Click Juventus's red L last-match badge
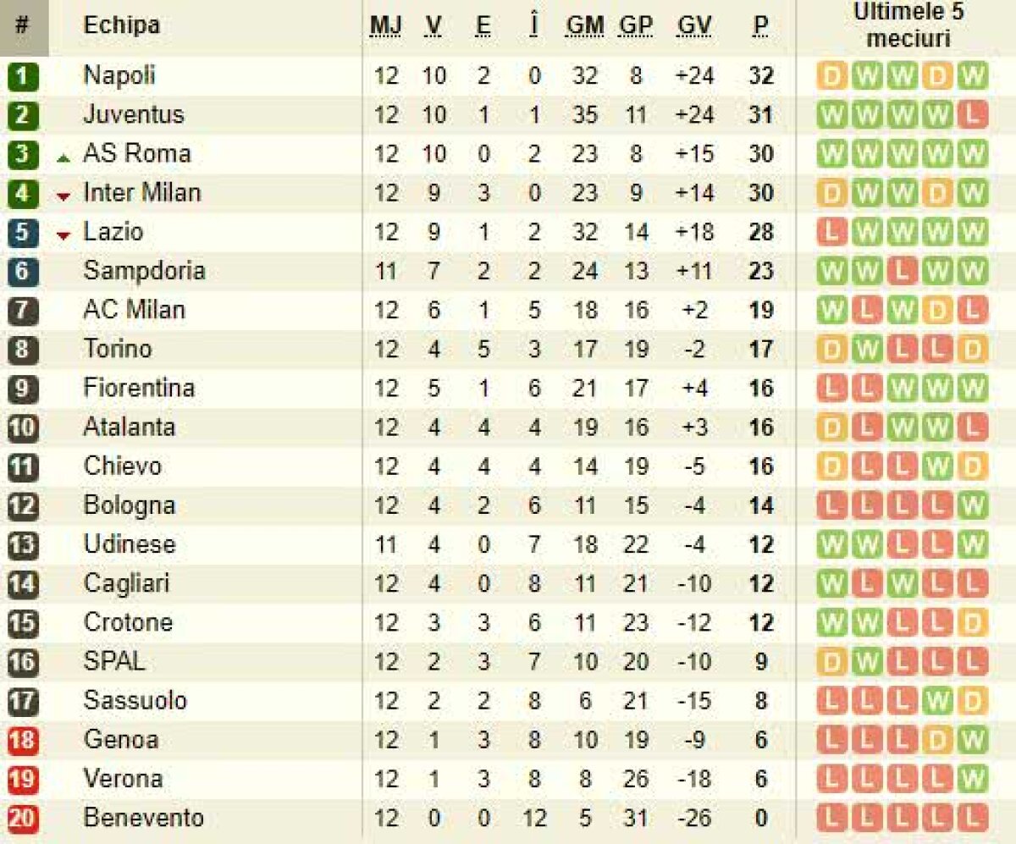 [973, 115]
